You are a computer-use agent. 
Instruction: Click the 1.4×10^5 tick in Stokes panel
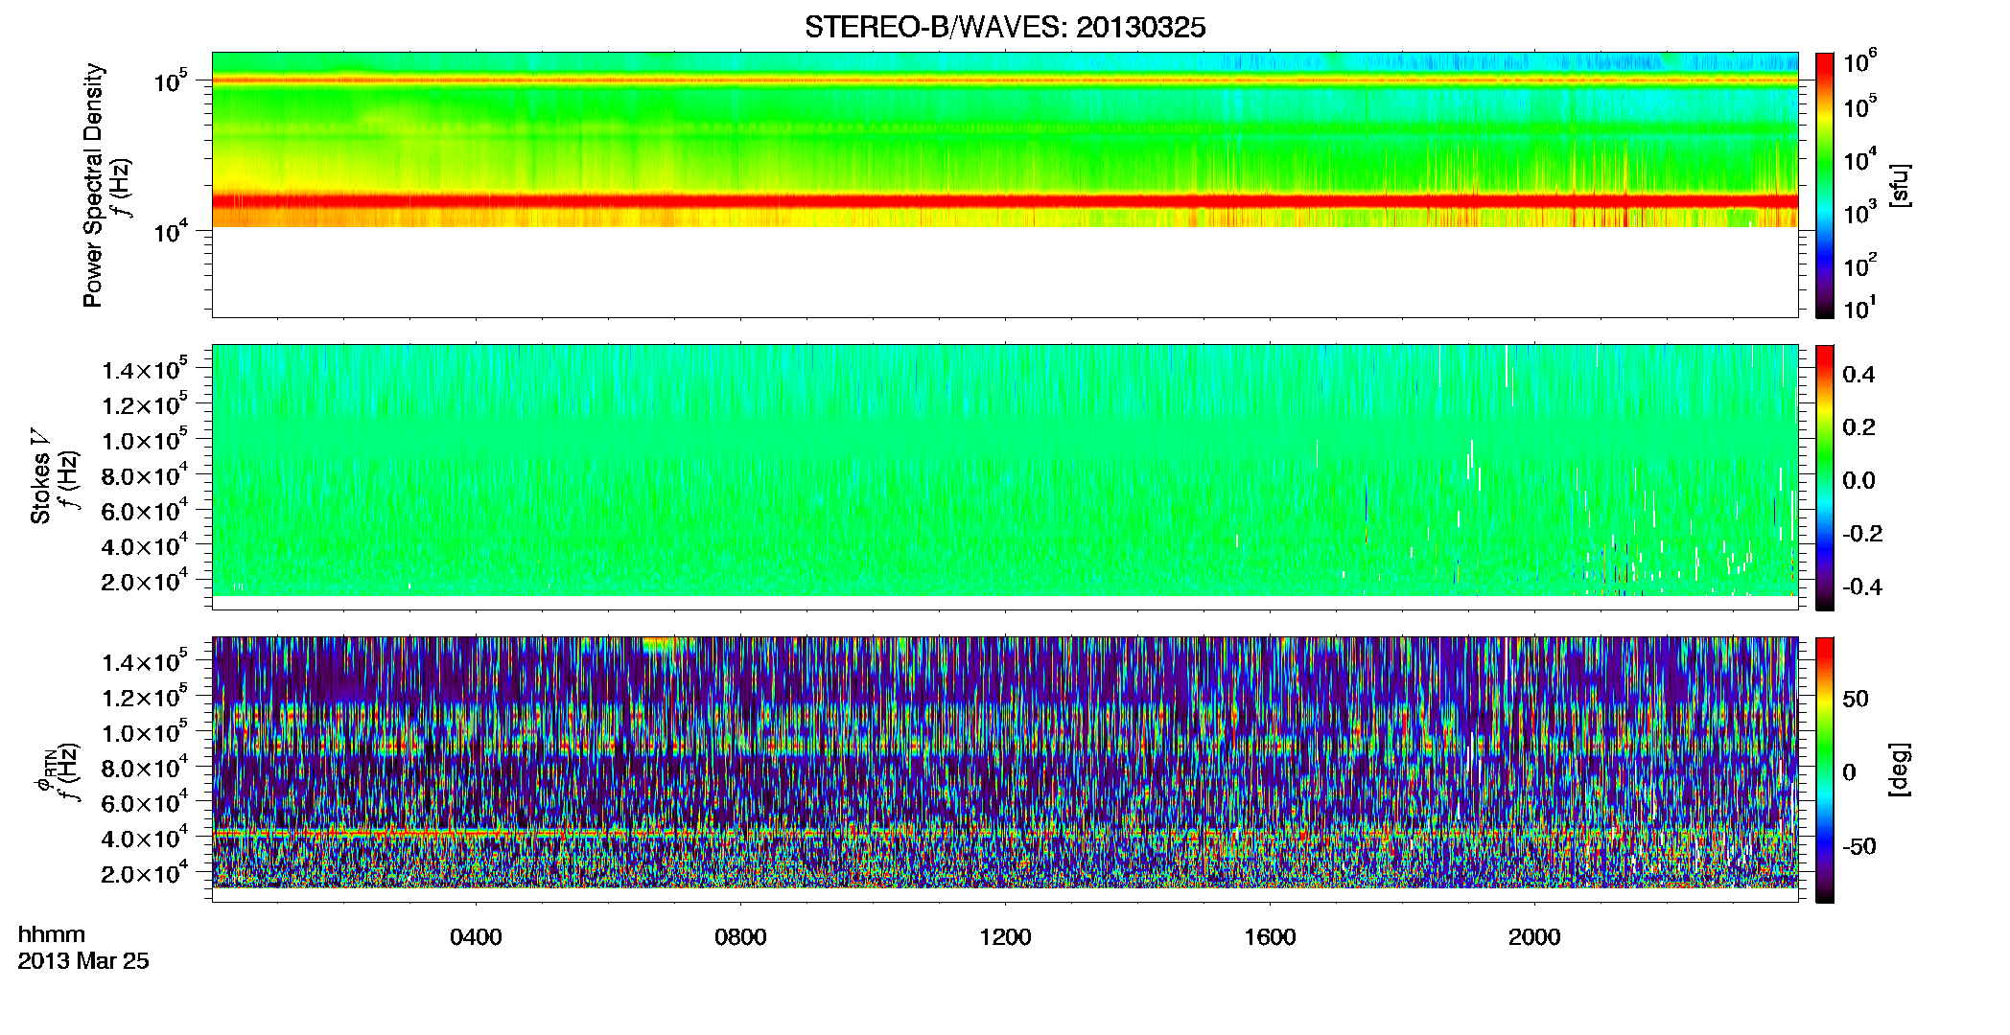tap(145, 369)
